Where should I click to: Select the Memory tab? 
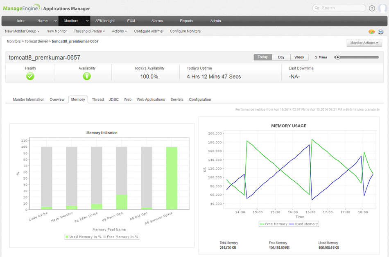click(78, 99)
